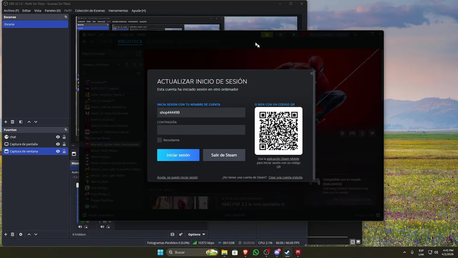
Task: Check the Recordarme checkbox
Action: [x=160, y=140]
